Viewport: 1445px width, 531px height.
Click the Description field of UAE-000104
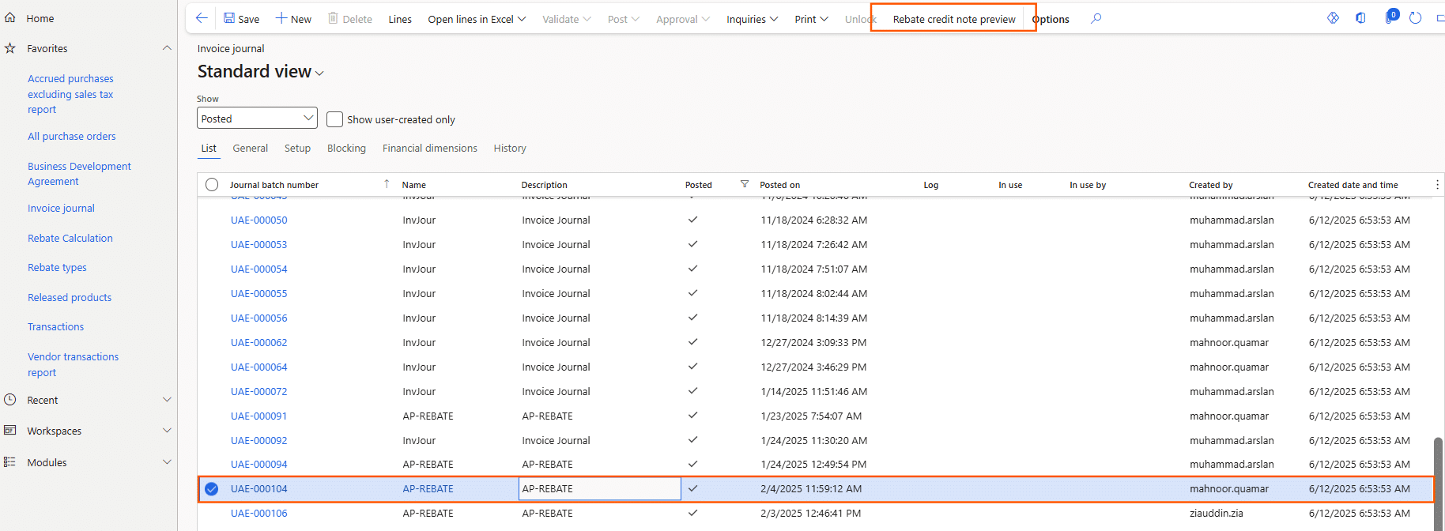599,489
